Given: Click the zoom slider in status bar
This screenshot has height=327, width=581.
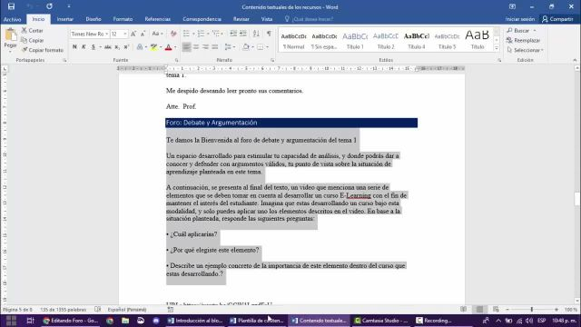Looking at the screenshot, I should (532, 309).
